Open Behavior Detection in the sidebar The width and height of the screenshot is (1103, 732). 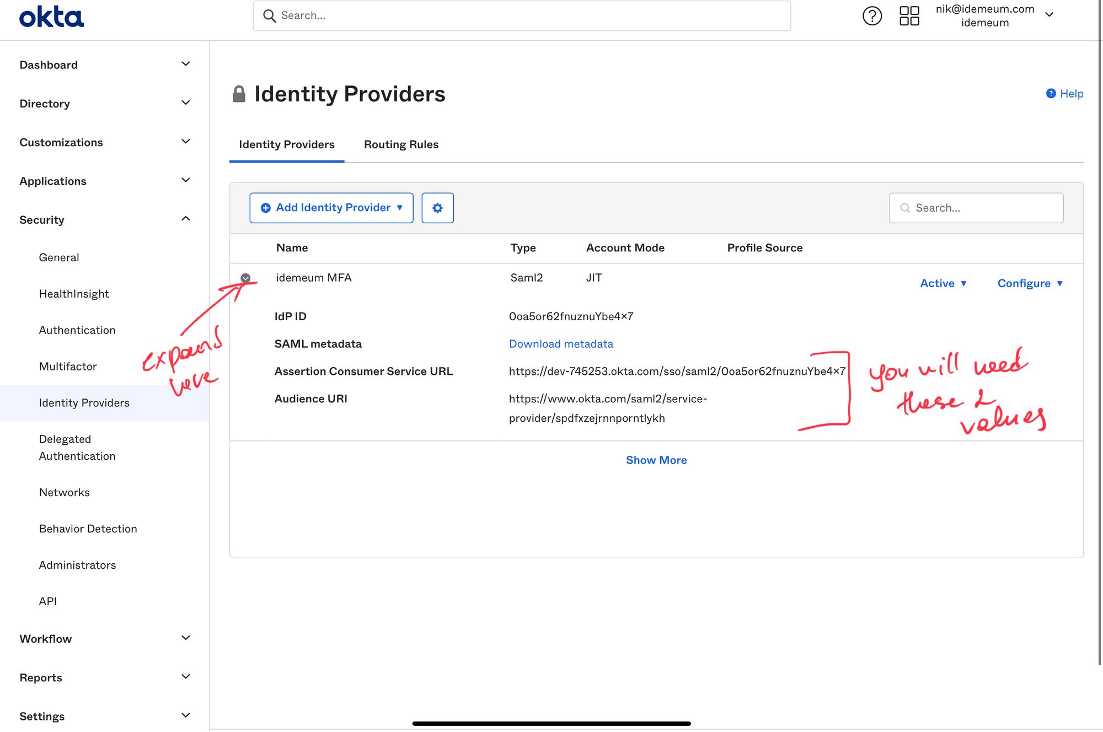tap(88, 529)
